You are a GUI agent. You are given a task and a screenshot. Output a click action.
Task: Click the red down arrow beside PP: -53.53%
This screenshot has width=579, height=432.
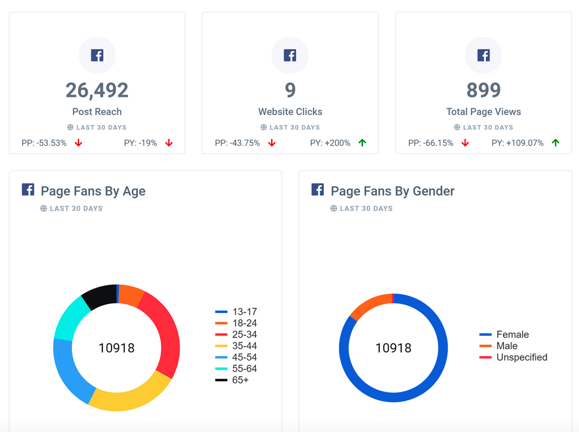pos(79,143)
